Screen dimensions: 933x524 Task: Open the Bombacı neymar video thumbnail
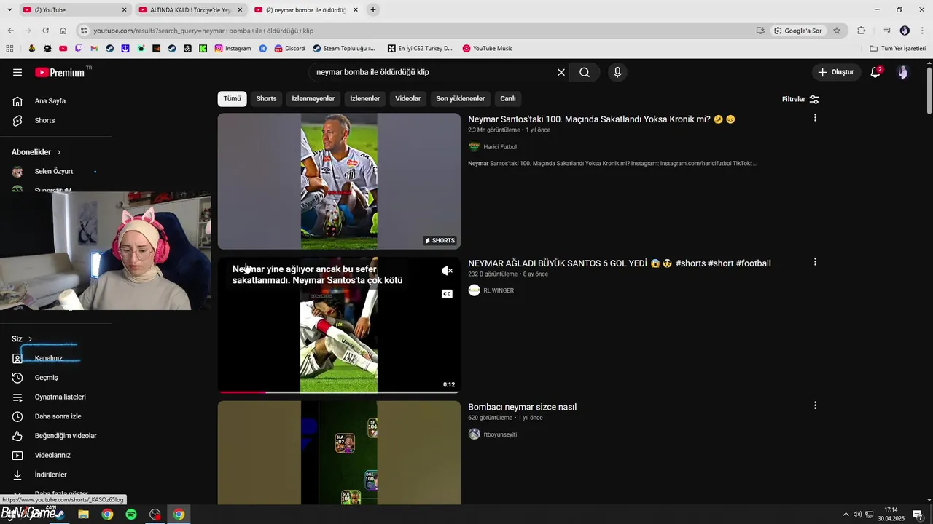[339, 453]
